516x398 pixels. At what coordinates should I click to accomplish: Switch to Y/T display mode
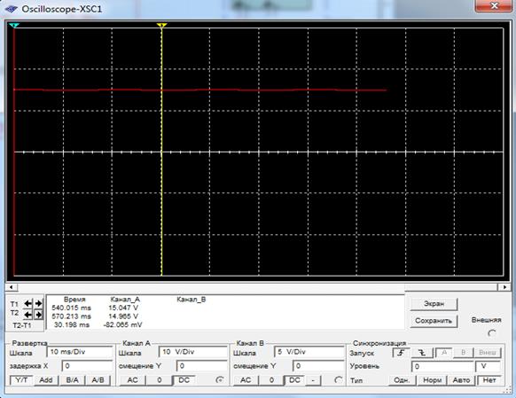[x=21, y=380]
